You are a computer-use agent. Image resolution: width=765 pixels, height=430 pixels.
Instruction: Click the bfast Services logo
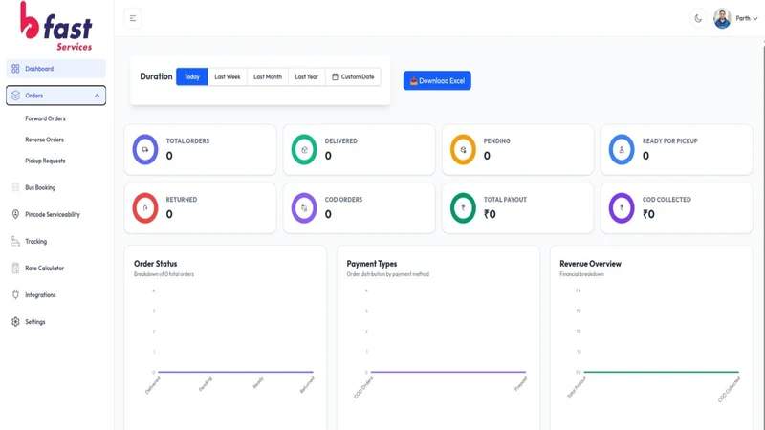tap(56, 27)
